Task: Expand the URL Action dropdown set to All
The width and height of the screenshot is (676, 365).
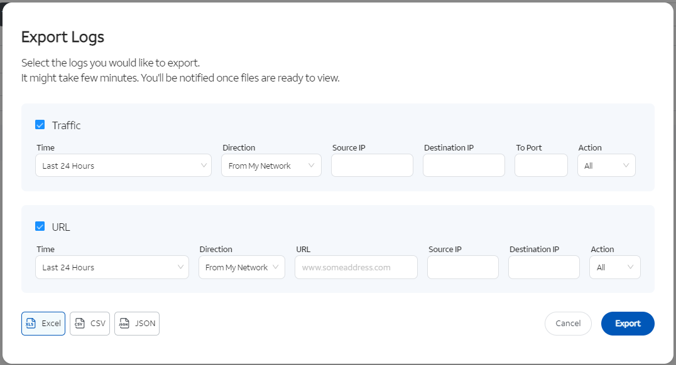Action: click(x=614, y=267)
